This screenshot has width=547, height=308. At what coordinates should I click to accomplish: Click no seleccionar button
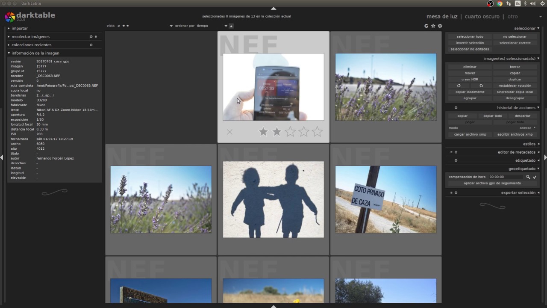coord(515,37)
